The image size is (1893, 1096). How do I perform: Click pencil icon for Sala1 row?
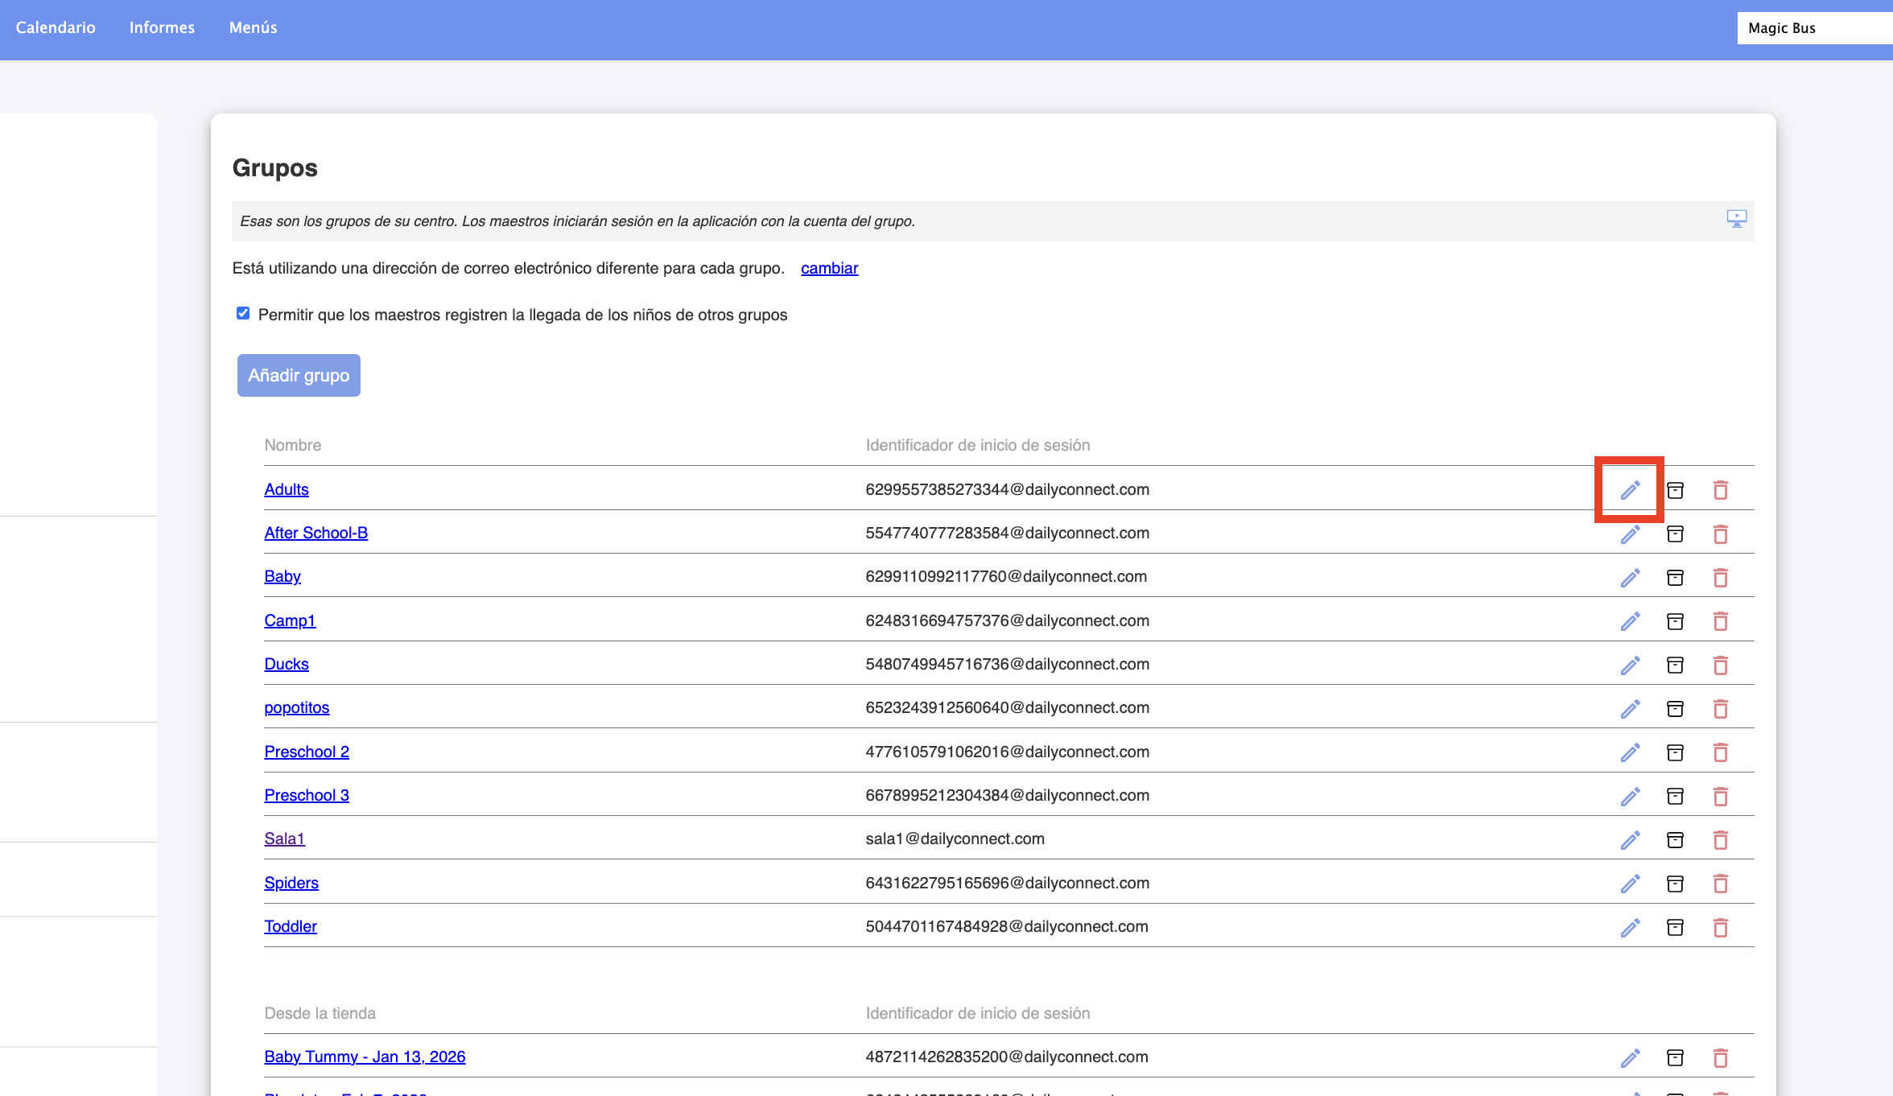pos(1630,839)
